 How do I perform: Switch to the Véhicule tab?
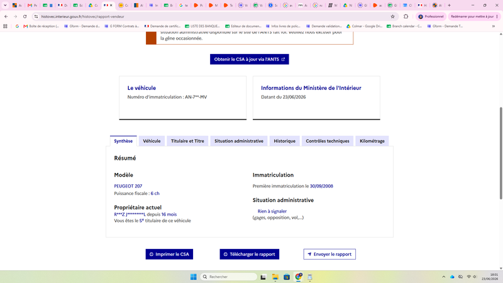tap(152, 141)
